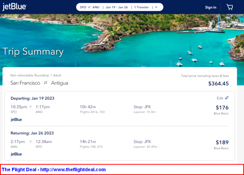Click the total price $364.45
Viewport: 244px width, 175px height.
click(219, 84)
